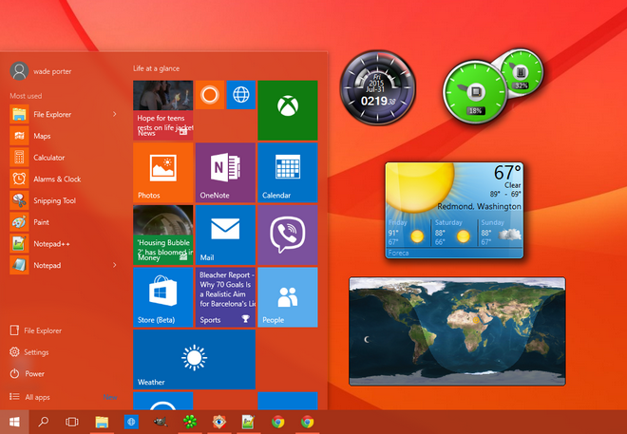Open the Xbox tile
Image resolution: width=627 pixels, height=434 pixels.
click(288, 110)
